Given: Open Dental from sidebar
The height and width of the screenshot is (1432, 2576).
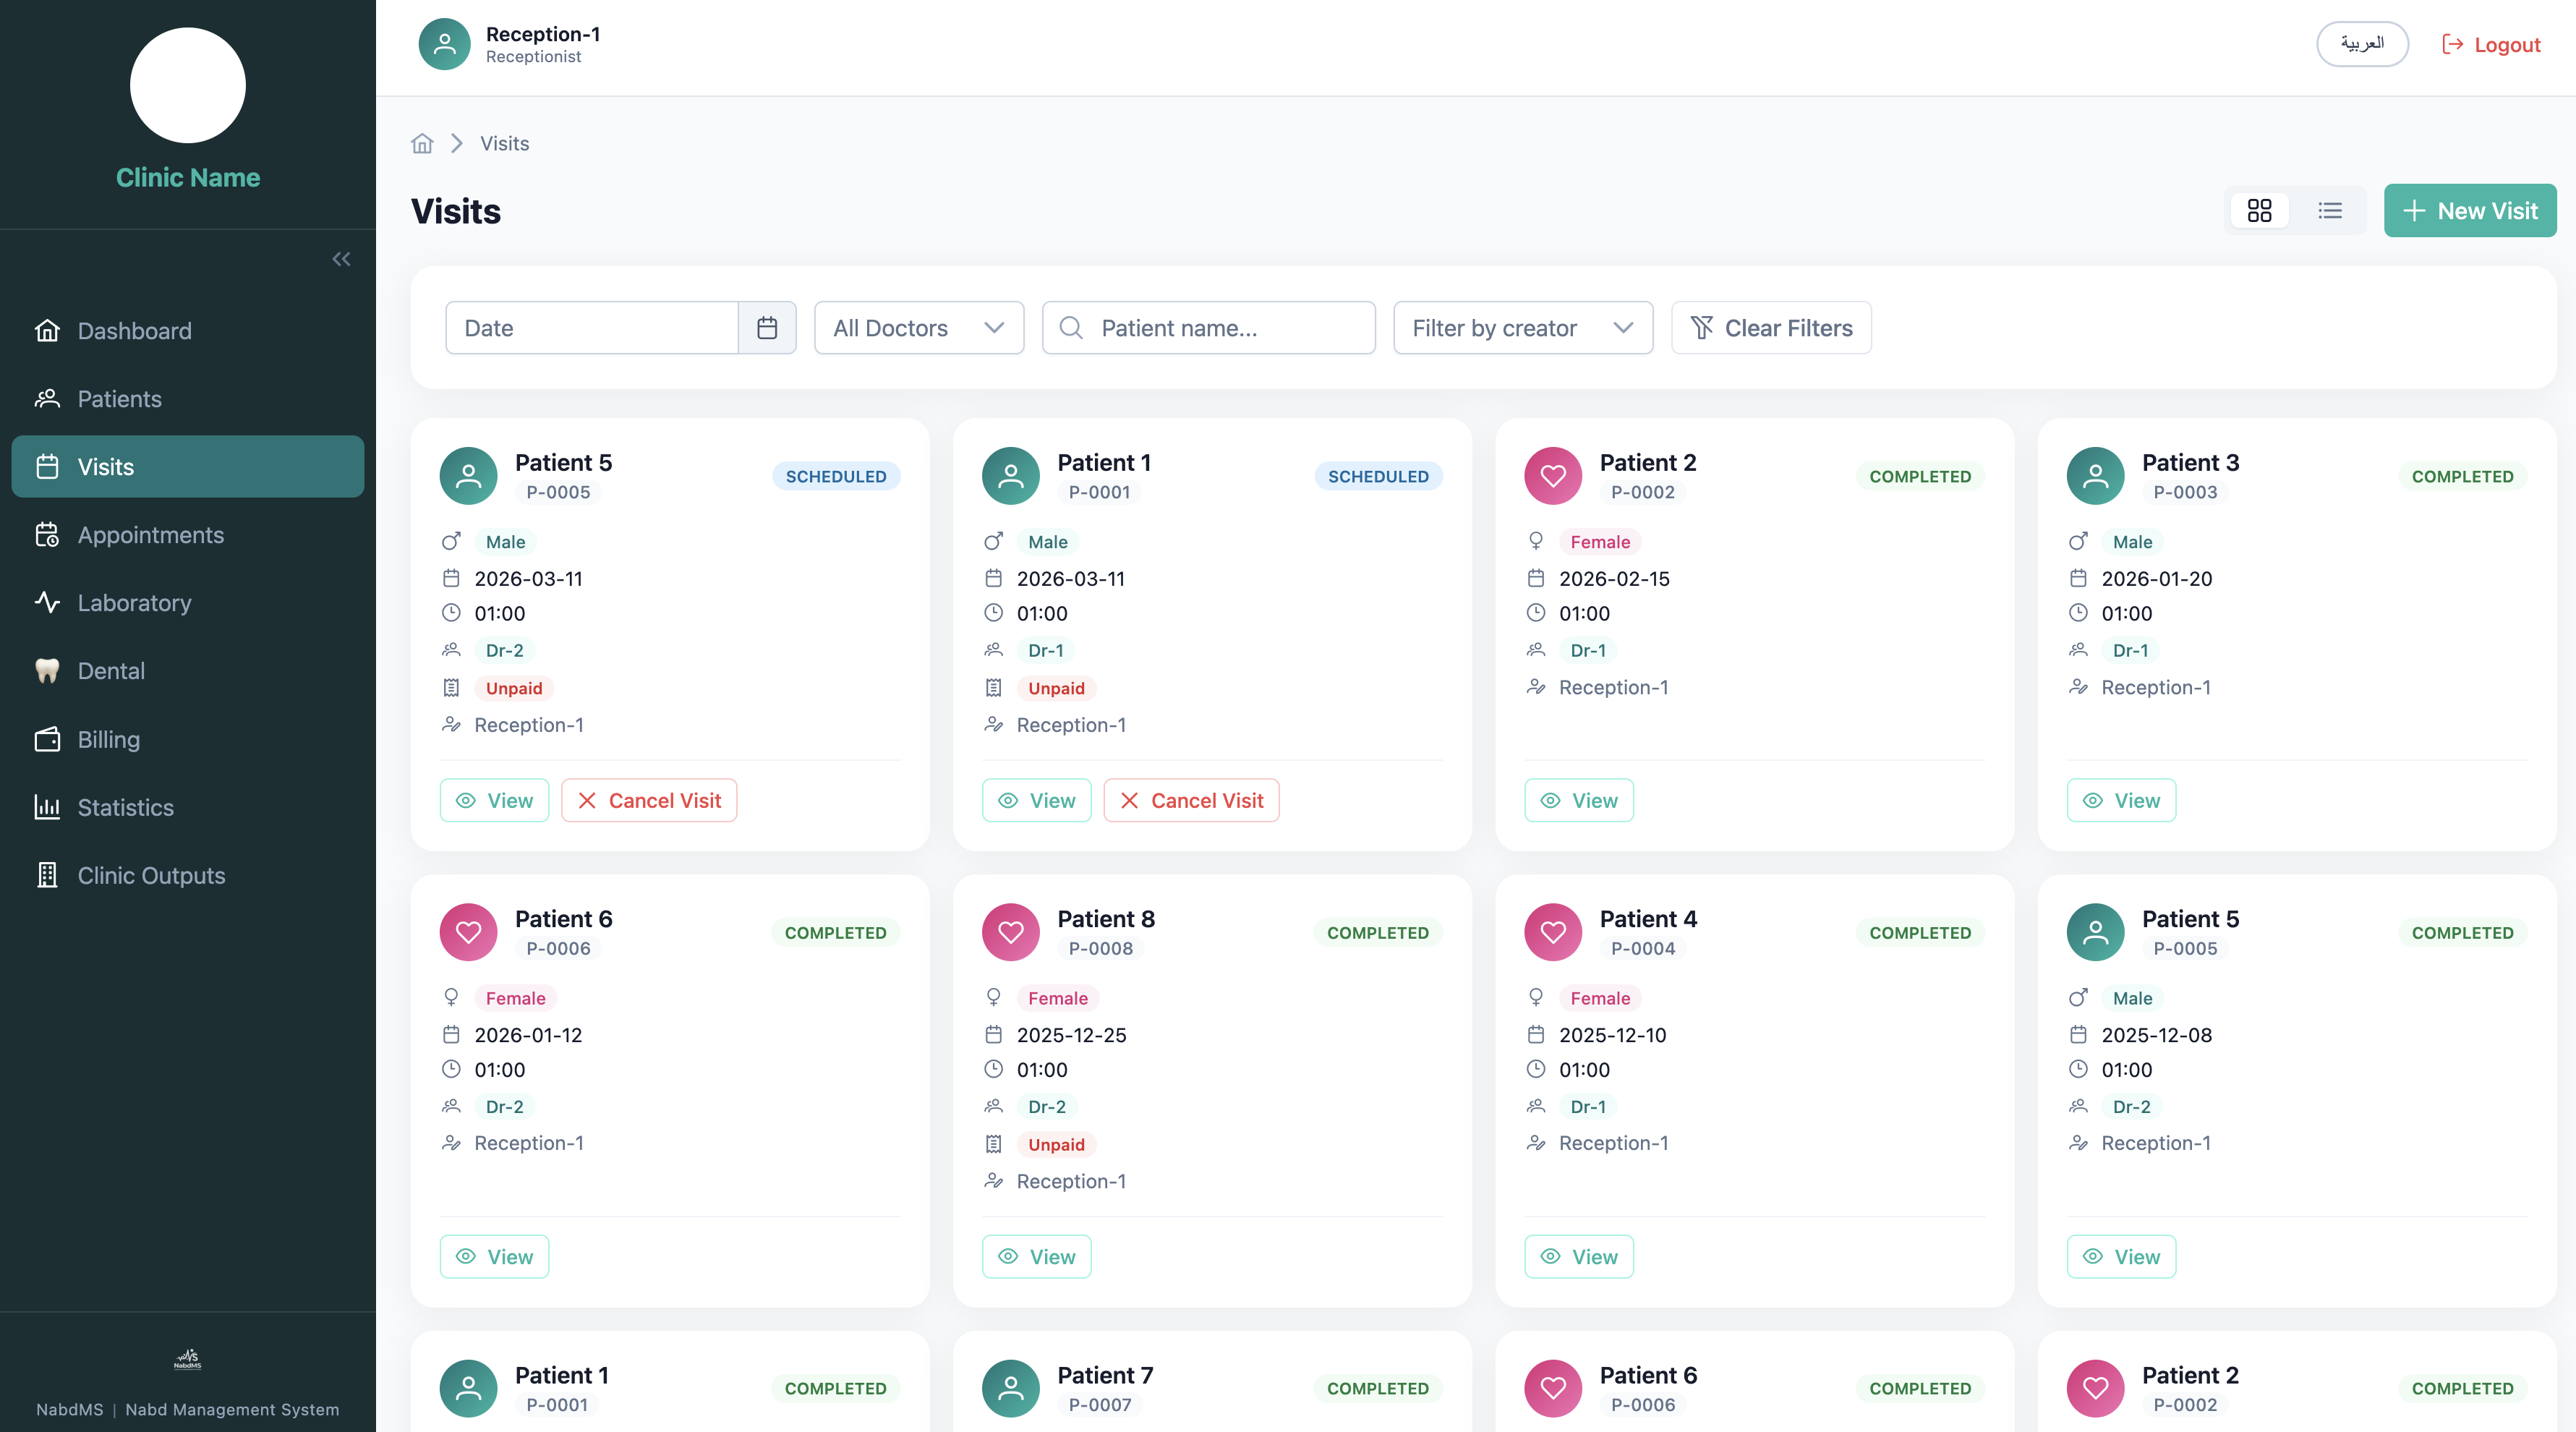Looking at the screenshot, I should (x=188, y=671).
